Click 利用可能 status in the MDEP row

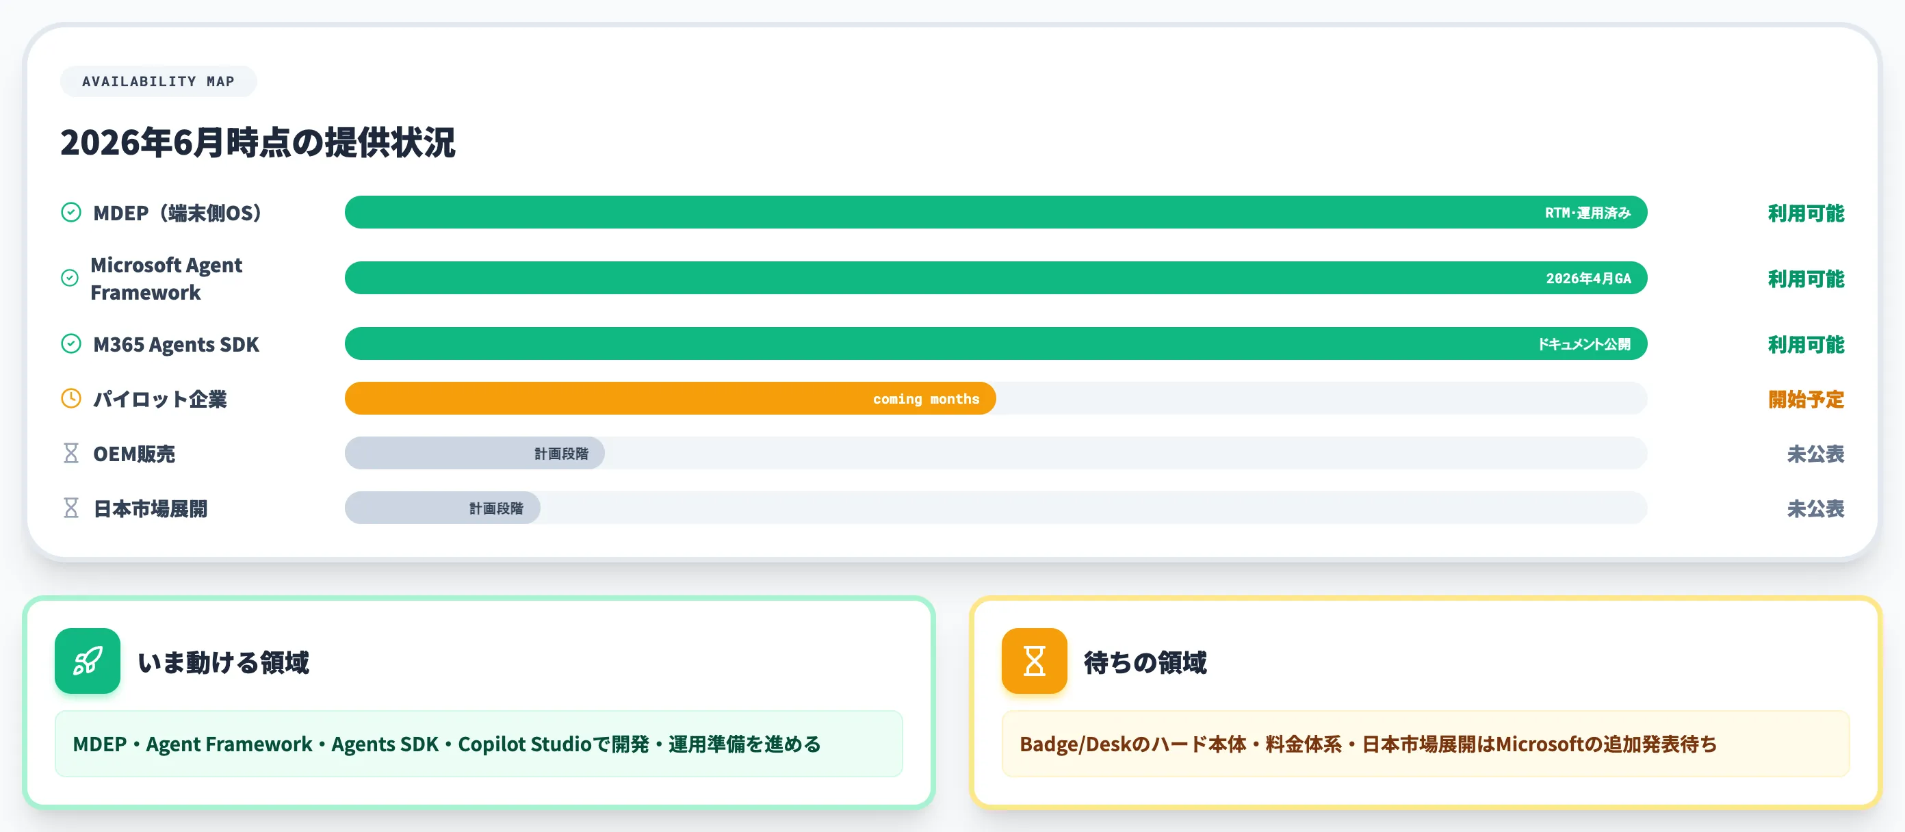(1806, 213)
